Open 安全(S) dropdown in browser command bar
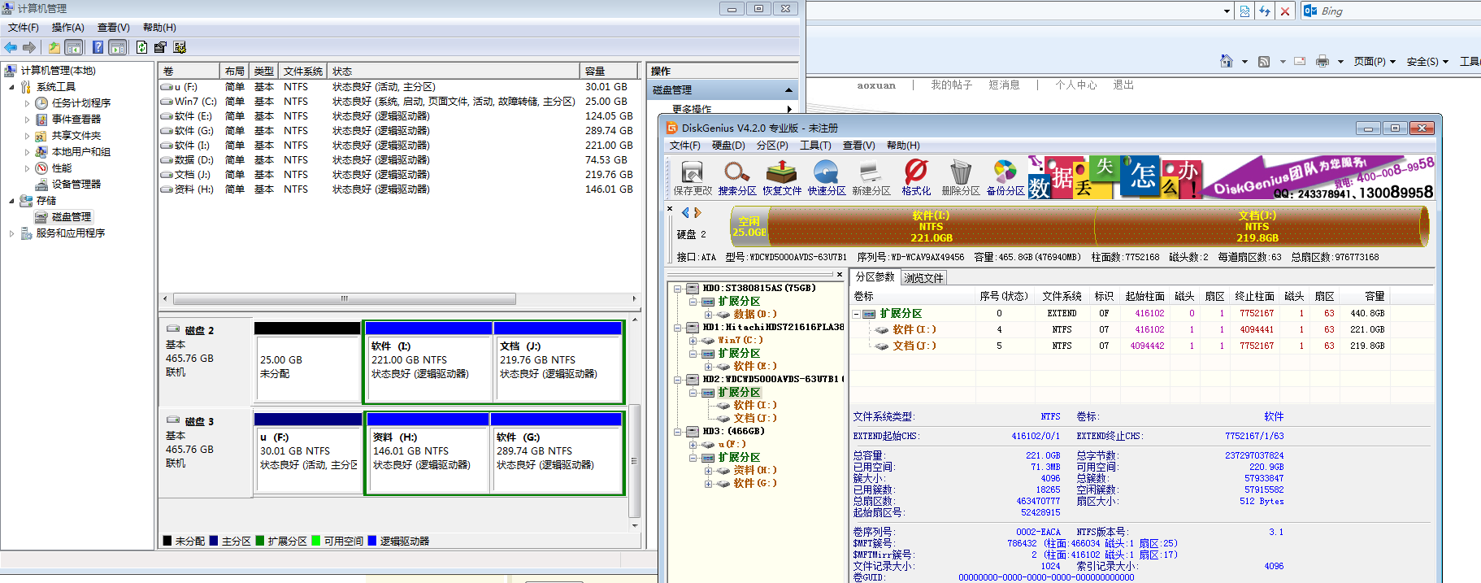Viewport: 1481px width, 583px height. [1427, 62]
